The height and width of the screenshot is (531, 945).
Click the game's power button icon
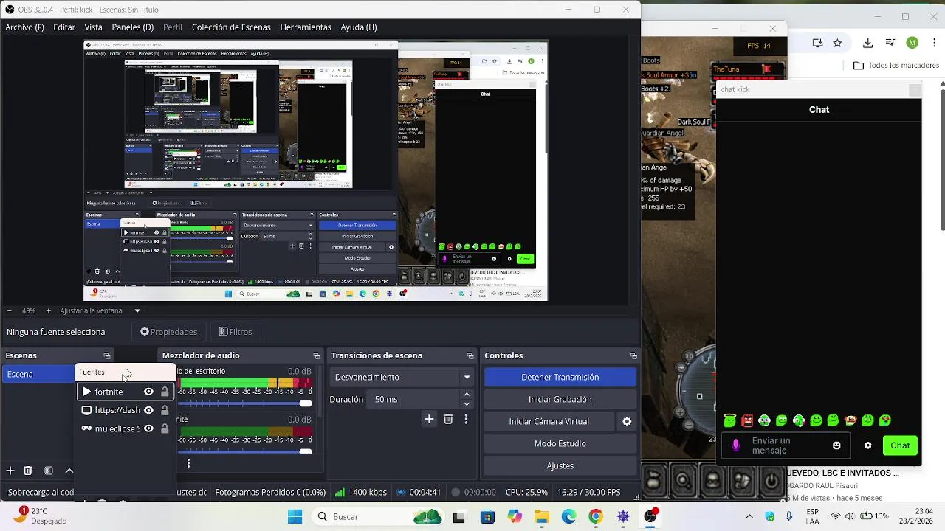click(x=772, y=481)
